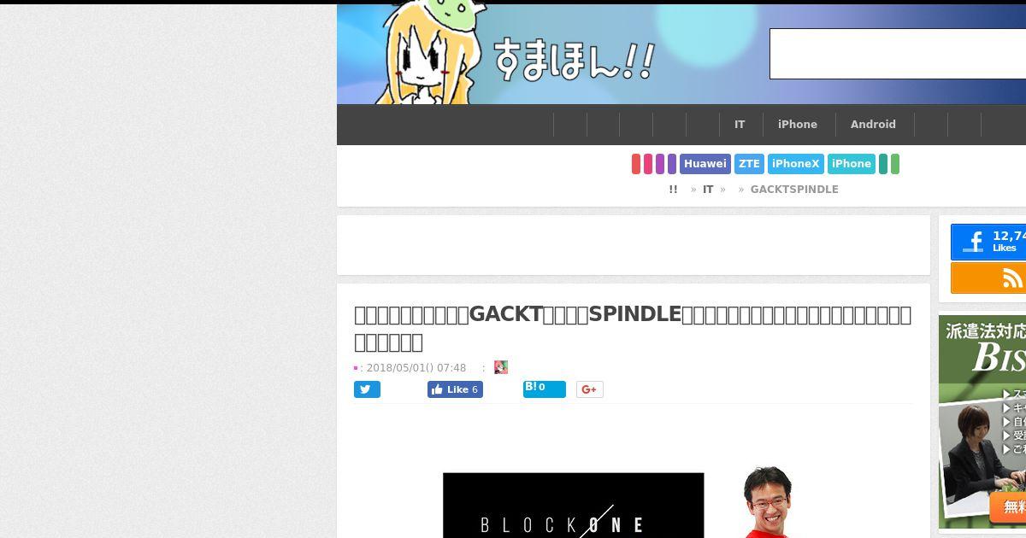This screenshot has height=538, width=1026.
Task: Open the BLOCKONE article image
Action: click(x=573, y=506)
